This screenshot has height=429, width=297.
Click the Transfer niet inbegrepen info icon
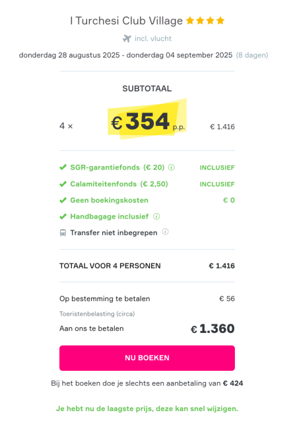165,232
